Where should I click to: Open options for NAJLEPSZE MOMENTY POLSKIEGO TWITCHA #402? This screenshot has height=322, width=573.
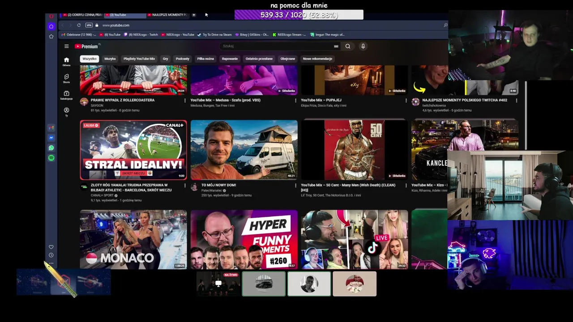516,101
